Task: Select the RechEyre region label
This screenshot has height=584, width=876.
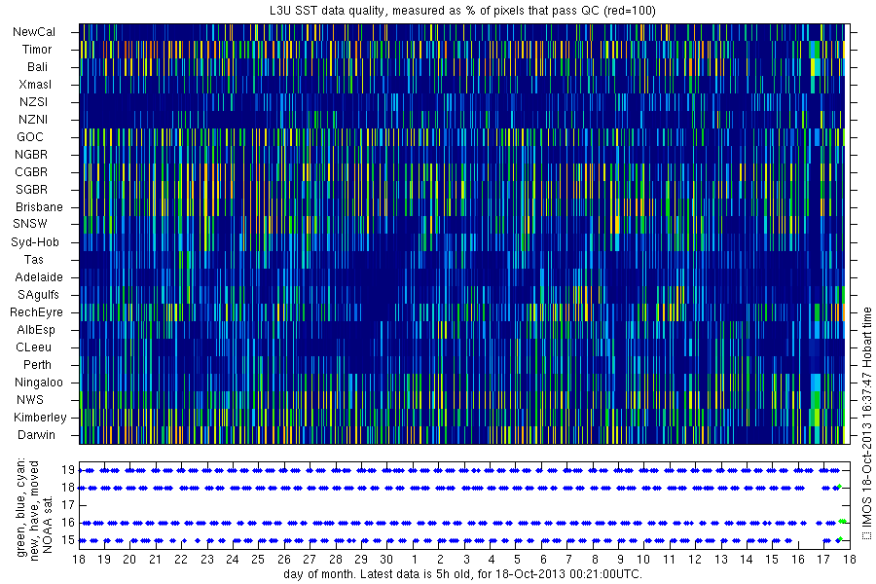Action: click(36, 312)
